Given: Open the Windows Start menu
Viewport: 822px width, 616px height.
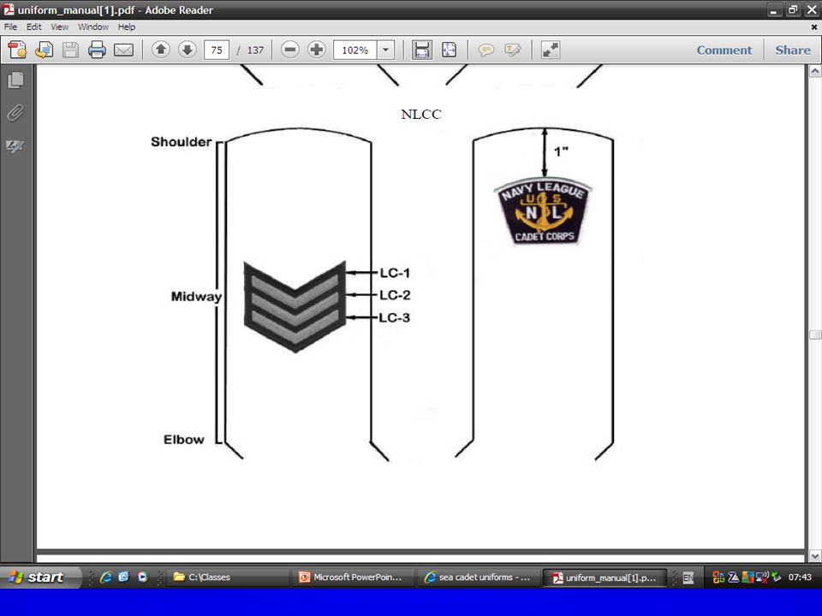Looking at the screenshot, I should click(x=40, y=577).
